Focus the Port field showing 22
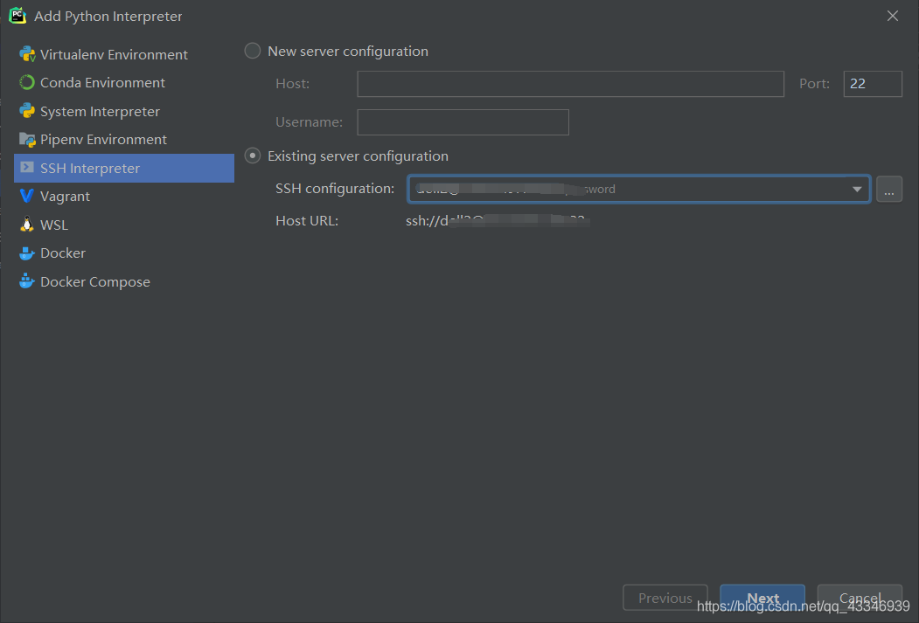Screen dimensions: 919x623 [x=873, y=84]
